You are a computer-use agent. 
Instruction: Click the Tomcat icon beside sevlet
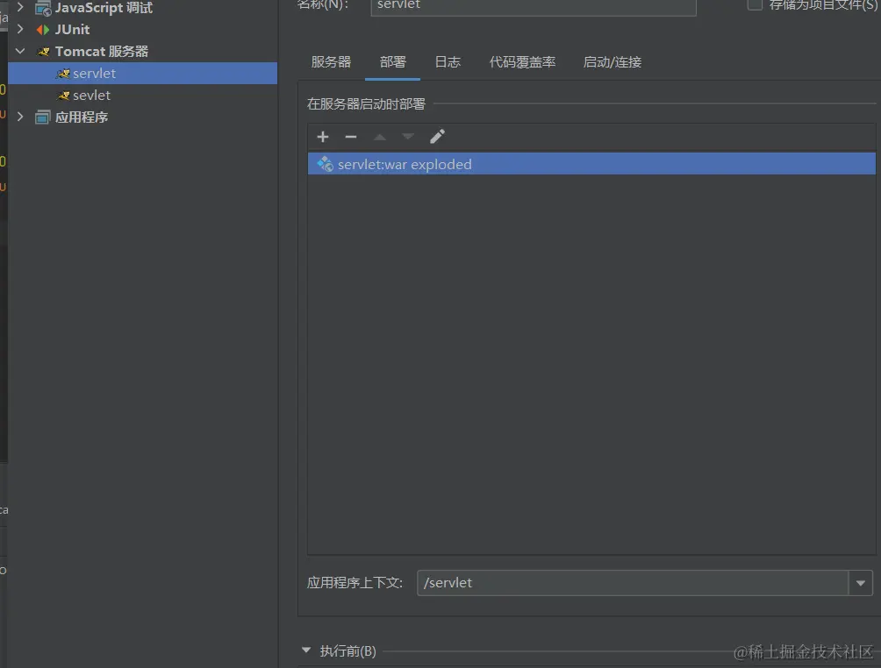click(63, 96)
